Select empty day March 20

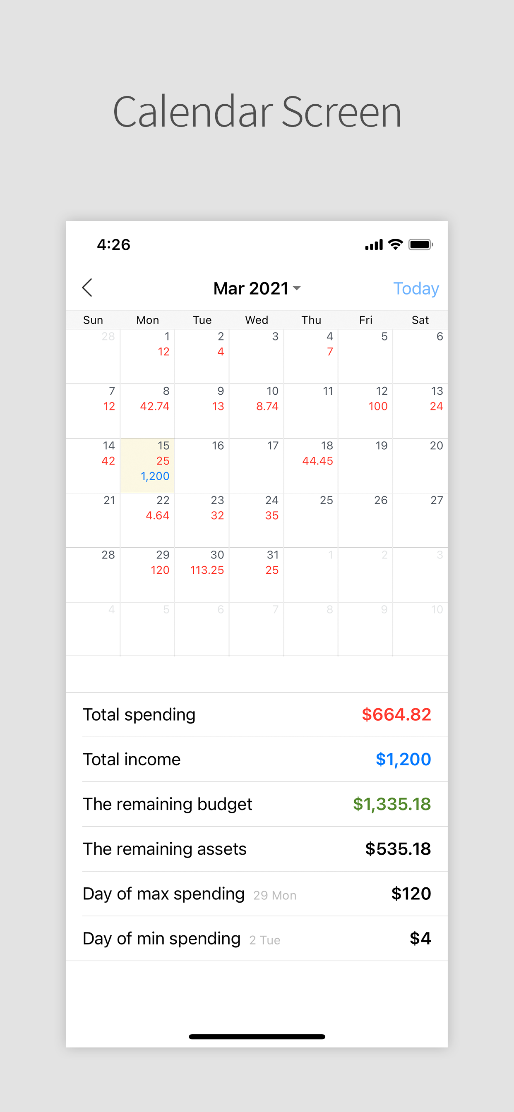[x=420, y=466]
